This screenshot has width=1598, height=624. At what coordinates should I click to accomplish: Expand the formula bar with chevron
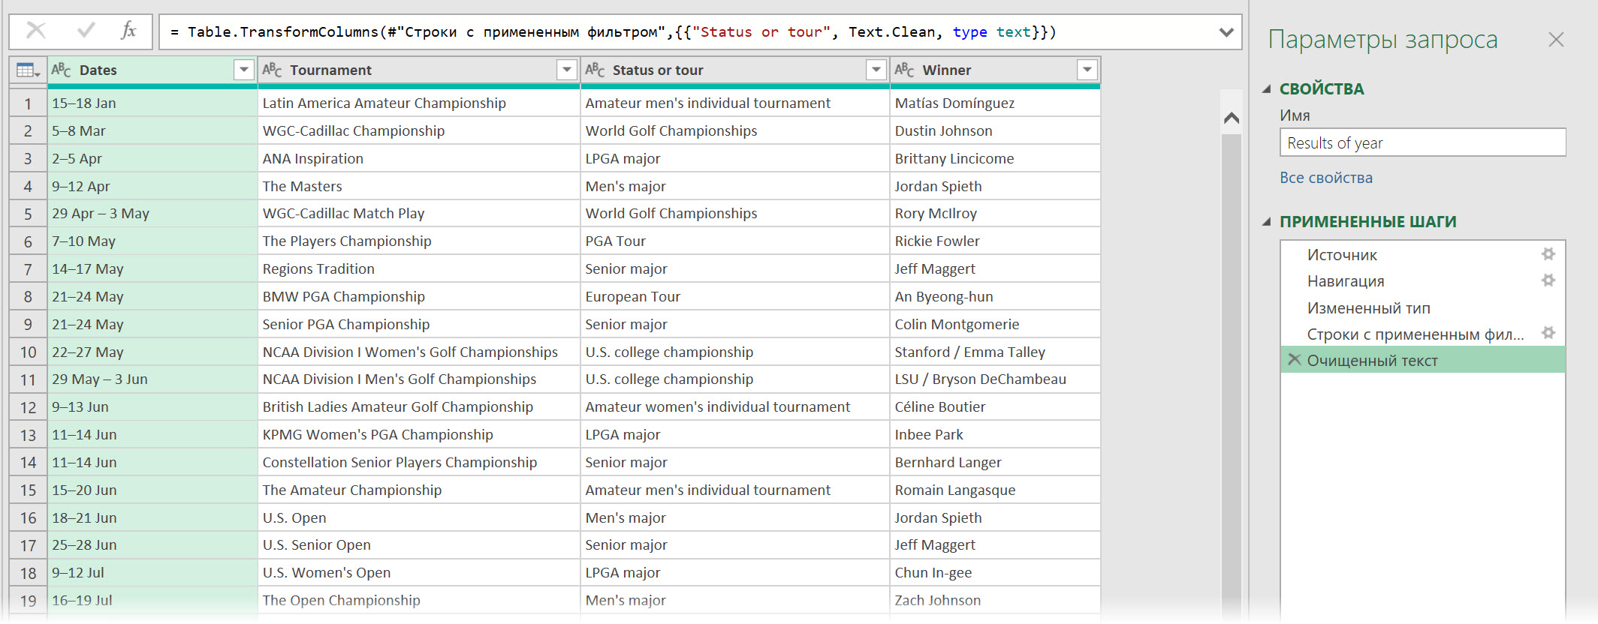pos(1226,32)
